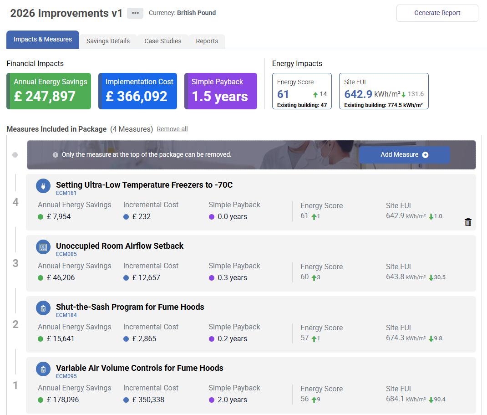Click the Annual Energy Savings green card
487x415 pixels.
pyautogui.click(x=49, y=91)
